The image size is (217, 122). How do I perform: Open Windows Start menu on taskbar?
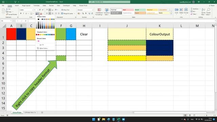pyautogui.click(x=94, y=119)
